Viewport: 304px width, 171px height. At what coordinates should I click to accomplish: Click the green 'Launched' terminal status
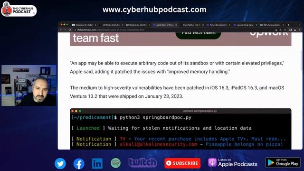tap(88, 128)
